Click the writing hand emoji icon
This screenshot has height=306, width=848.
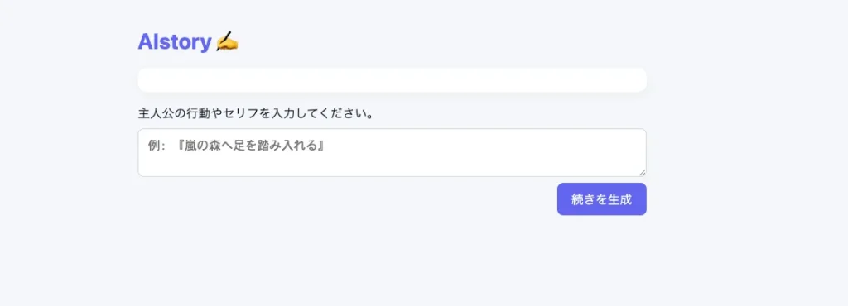tap(227, 41)
